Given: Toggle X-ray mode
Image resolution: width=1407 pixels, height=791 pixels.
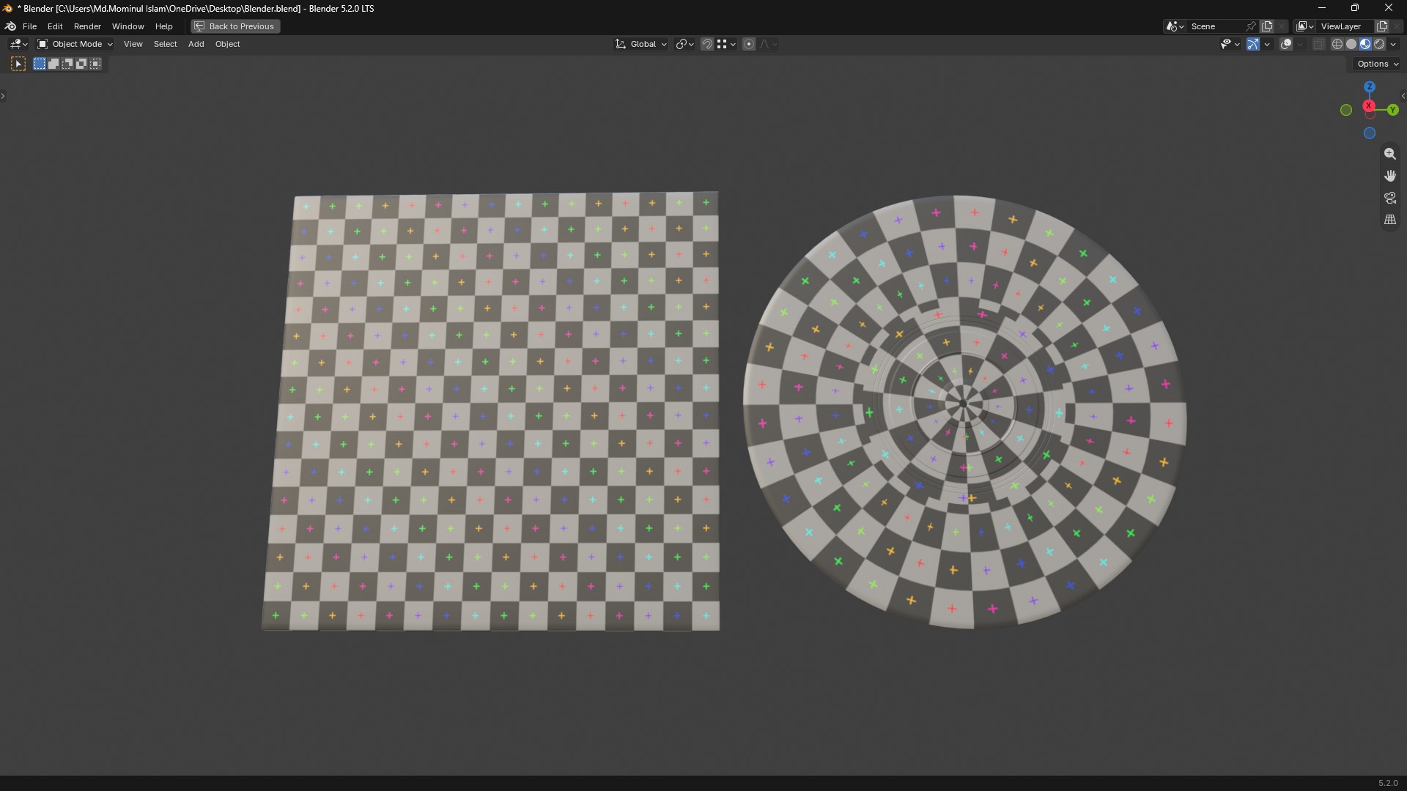Looking at the screenshot, I should pos(1318,45).
